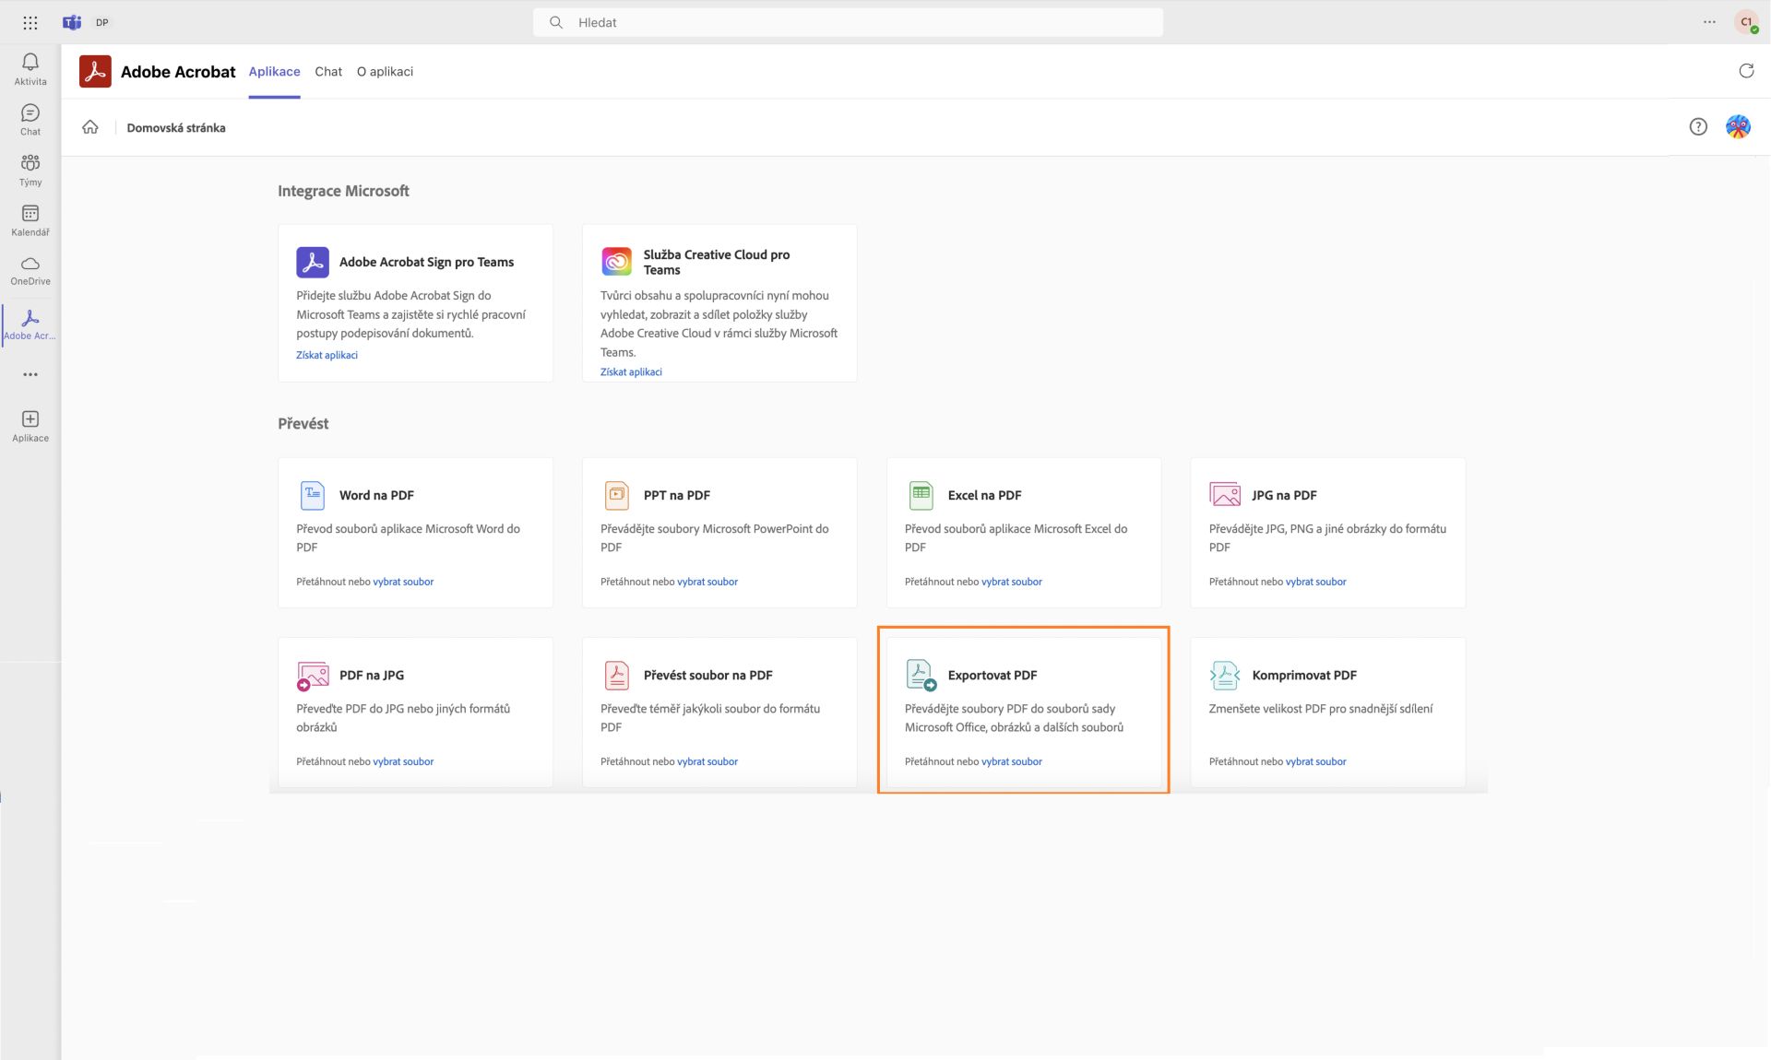The width and height of the screenshot is (1771, 1060).
Task: Click the Adobe Acrobat red logo
Action: tap(95, 71)
